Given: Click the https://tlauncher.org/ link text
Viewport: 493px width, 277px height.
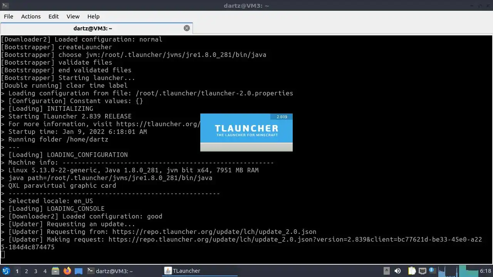Looking at the screenshot, I should click(158, 124).
